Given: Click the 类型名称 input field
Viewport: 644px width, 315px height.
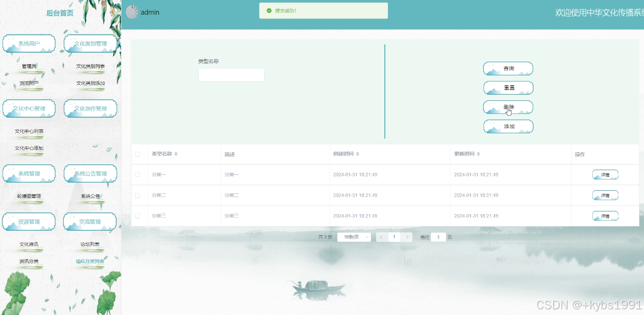Looking at the screenshot, I should (231, 74).
